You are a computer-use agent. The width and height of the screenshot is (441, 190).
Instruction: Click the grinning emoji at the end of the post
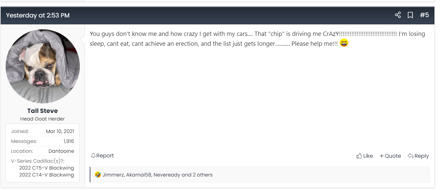344,43
